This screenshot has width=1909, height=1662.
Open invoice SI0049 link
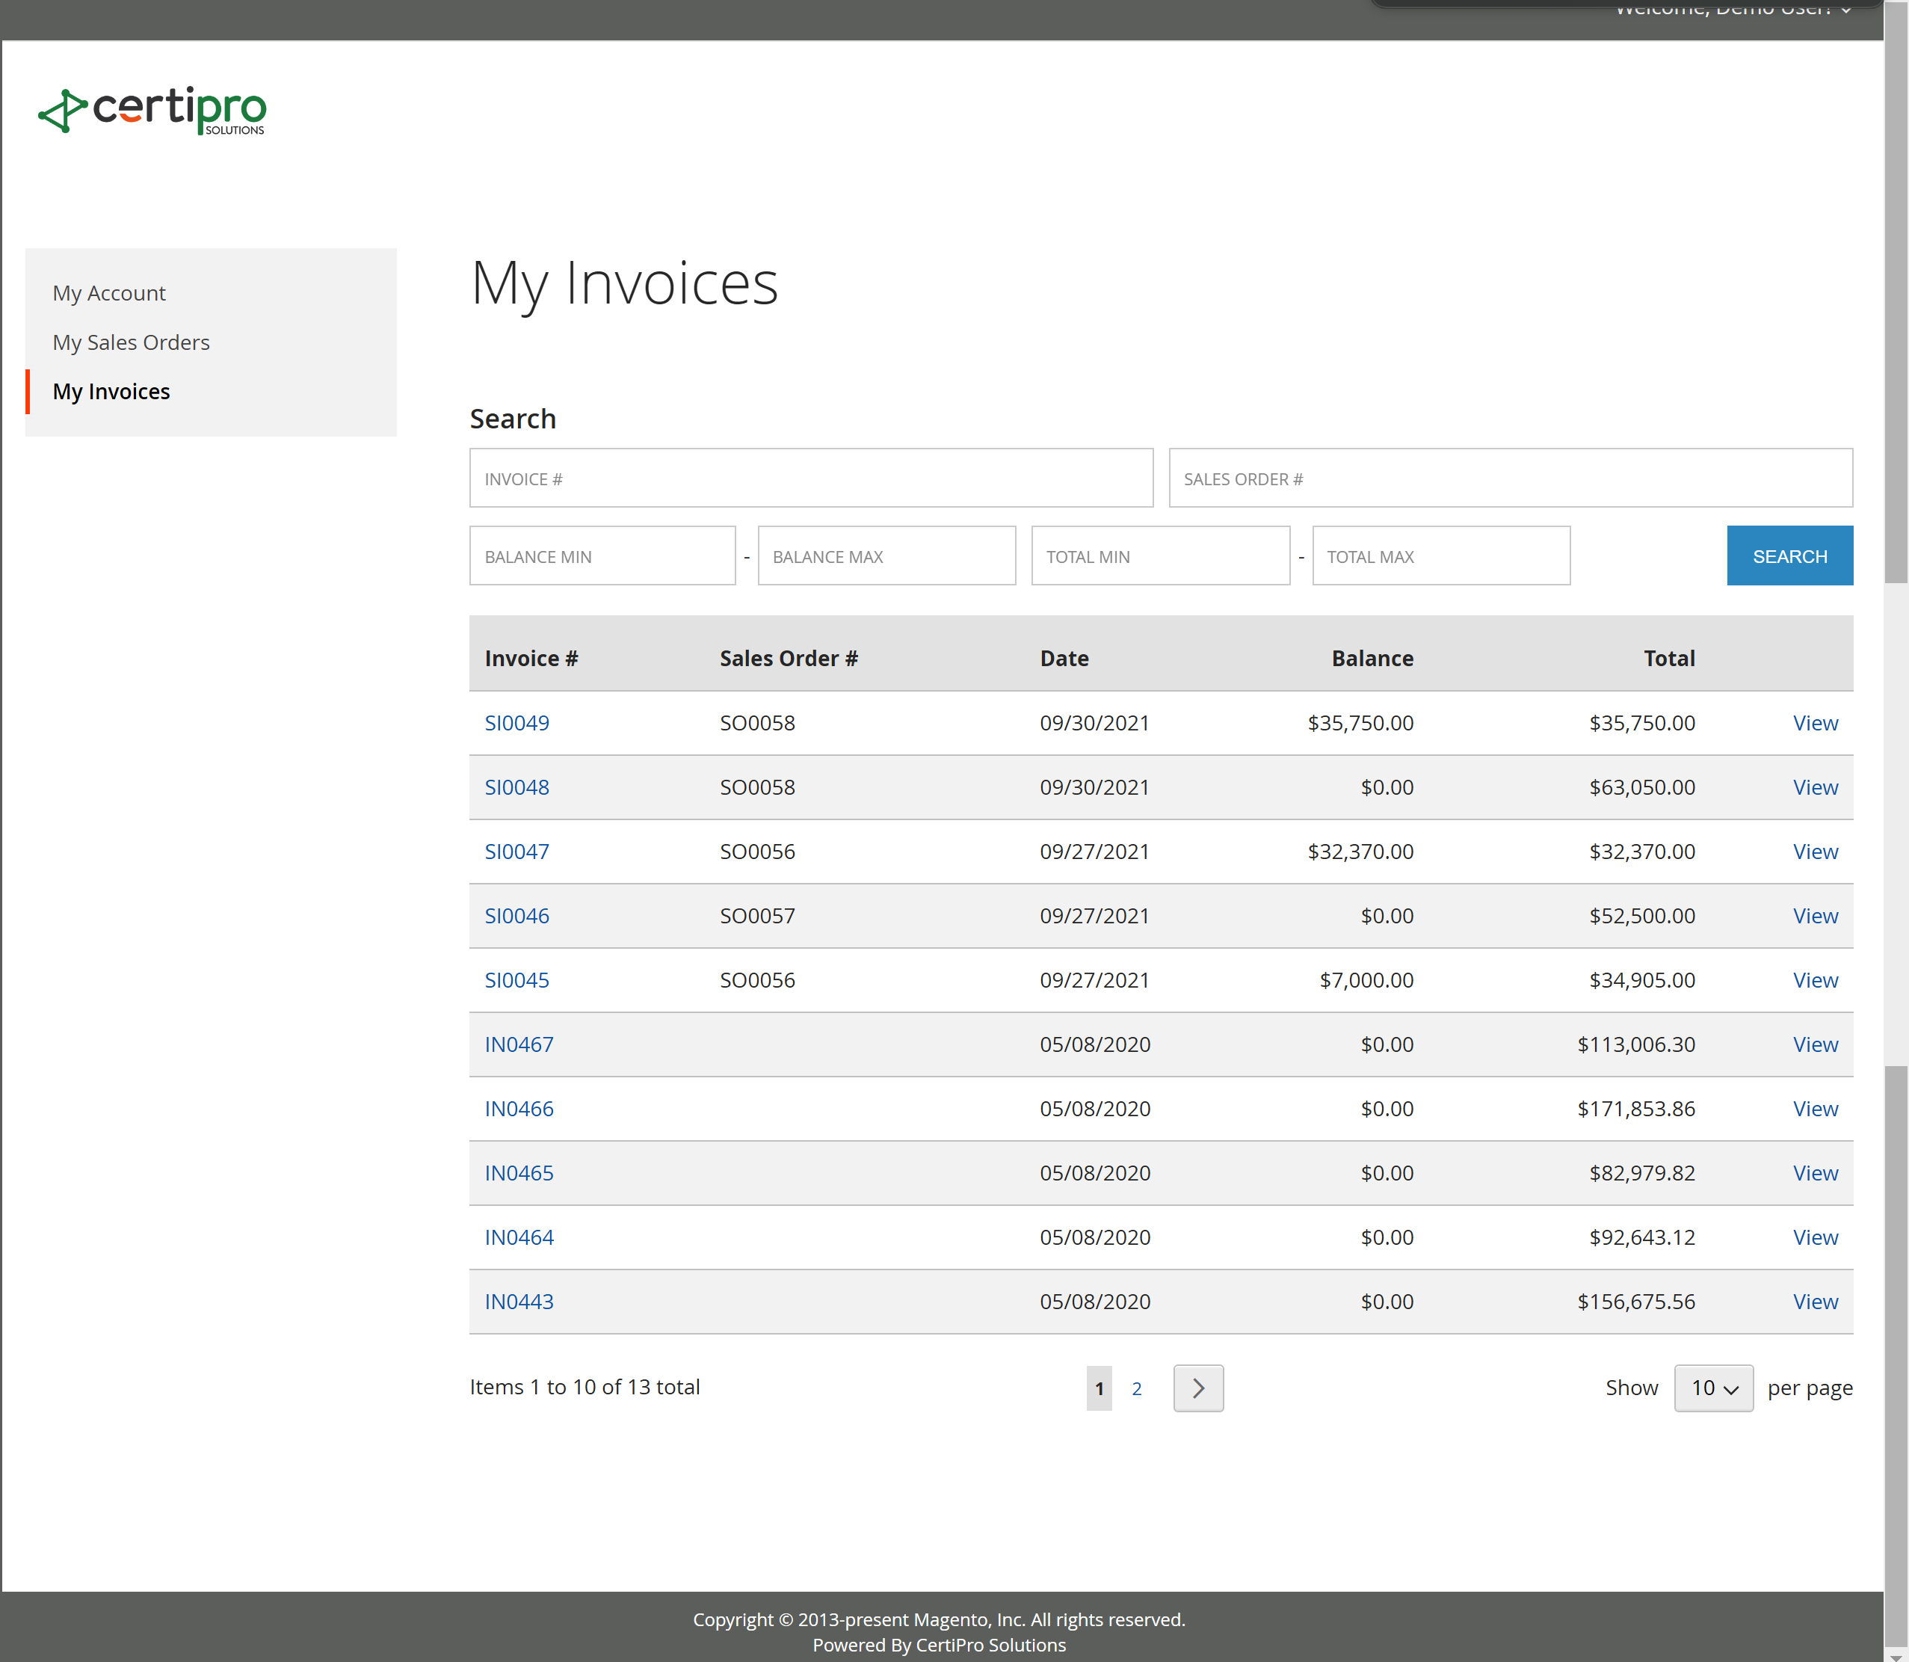click(516, 722)
